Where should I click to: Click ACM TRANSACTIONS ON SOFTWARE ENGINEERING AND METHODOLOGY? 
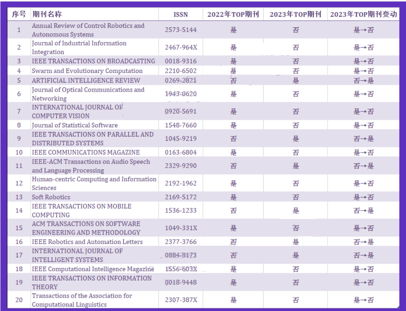tap(86, 228)
